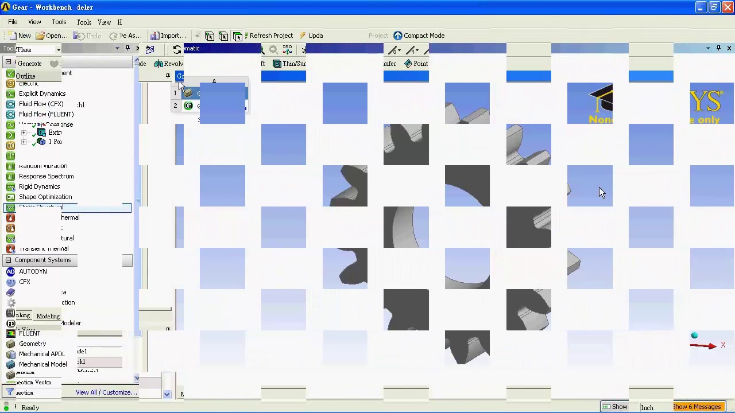This screenshot has width=735, height=413.
Task: Click the AUTODYN component icon
Action: pyautogui.click(x=10, y=271)
